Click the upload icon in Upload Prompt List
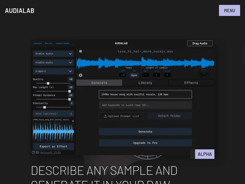Image resolution: width=245 pixels, height=184 pixels. (x=105, y=116)
